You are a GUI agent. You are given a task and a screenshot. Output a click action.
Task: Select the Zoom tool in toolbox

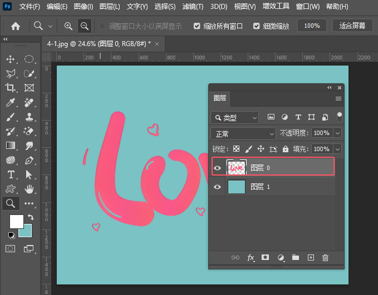(11, 203)
